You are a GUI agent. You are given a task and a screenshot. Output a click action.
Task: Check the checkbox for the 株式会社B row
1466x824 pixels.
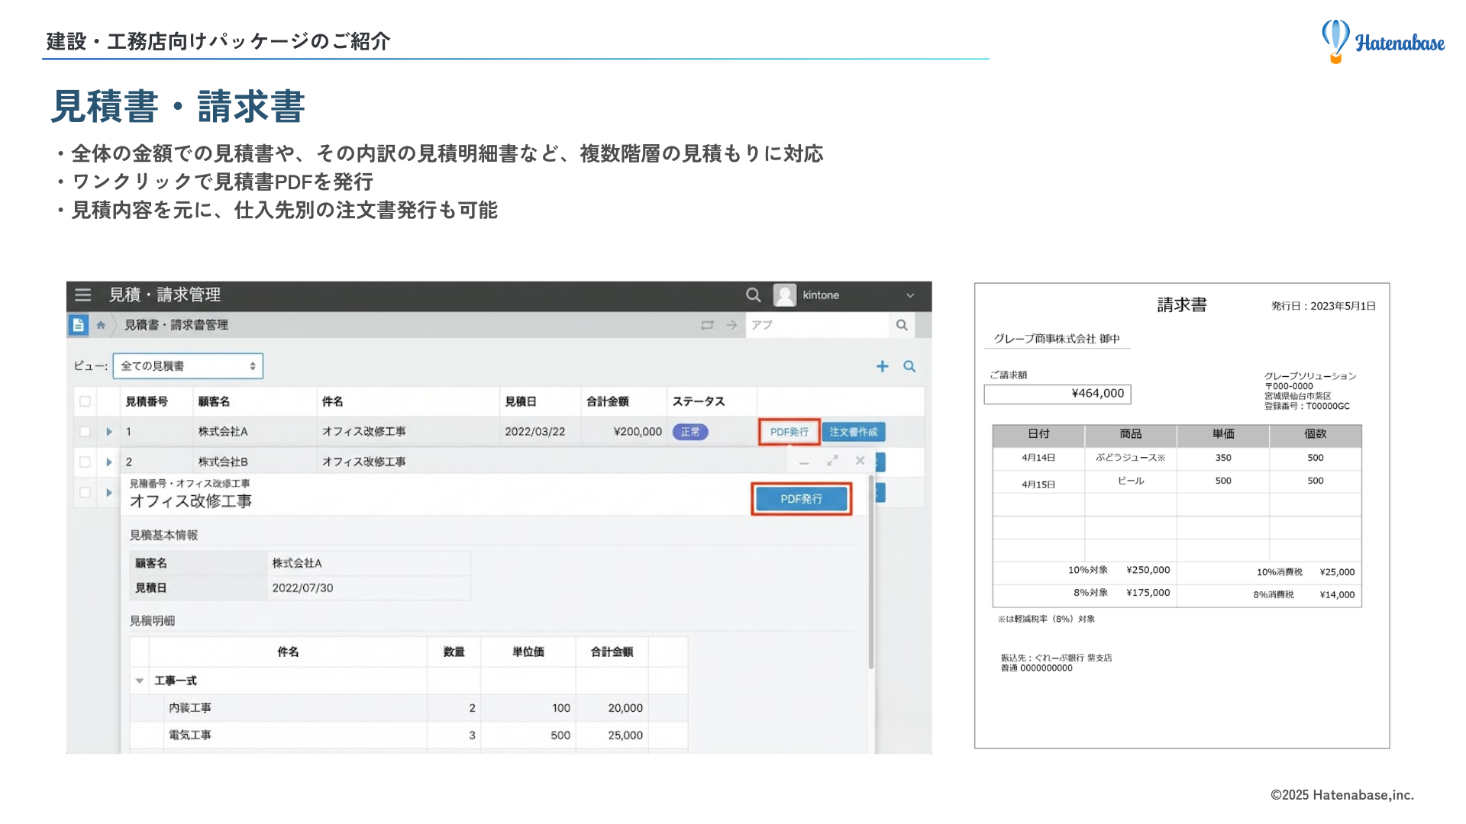click(86, 462)
